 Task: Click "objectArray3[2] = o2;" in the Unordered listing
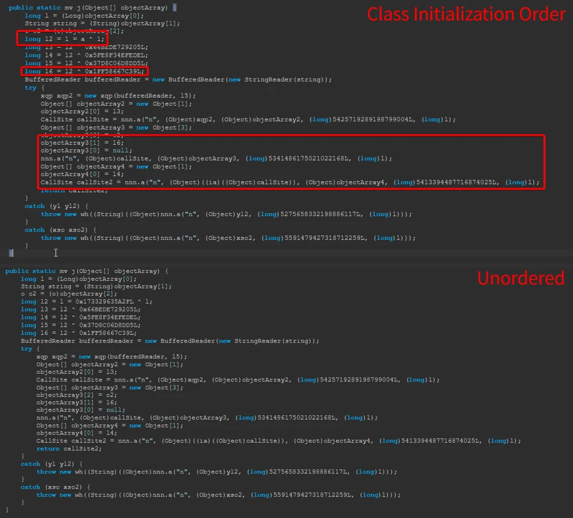pyautogui.click(x=76, y=395)
